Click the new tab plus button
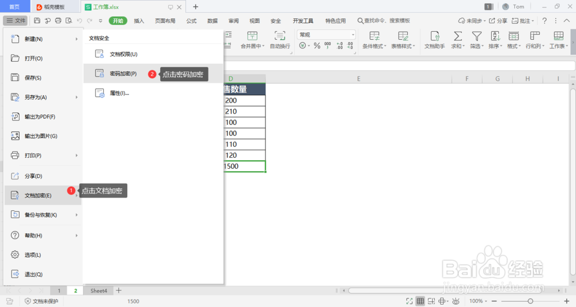The width and height of the screenshot is (576, 307). click(195, 6)
